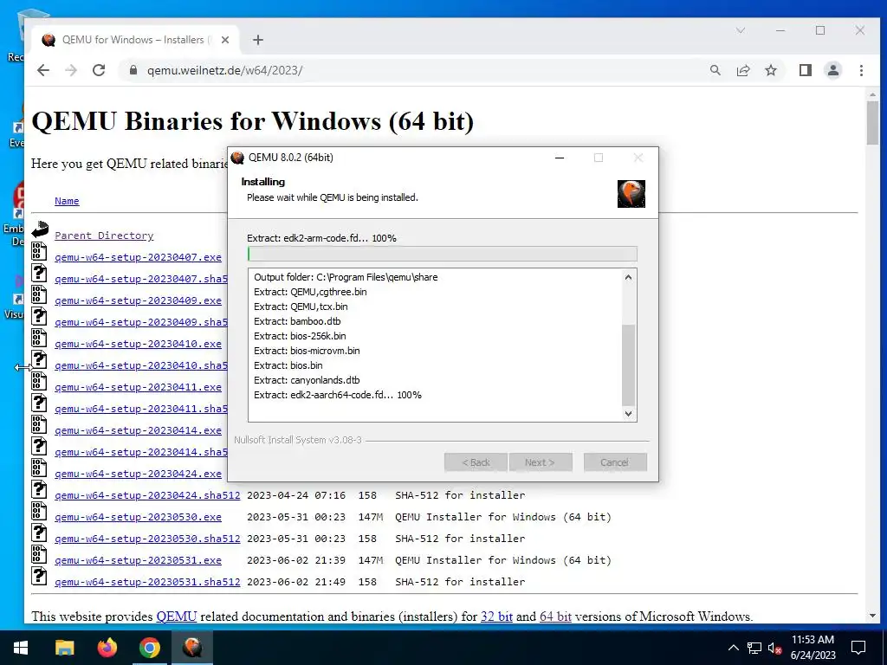This screenshot has height=665, width=887.
Task: Open qemu-w64-setup-20230530.sha512 link
Action: (147, 539)
